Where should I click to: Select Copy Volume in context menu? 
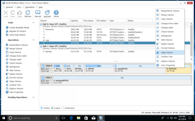point(170,19)
